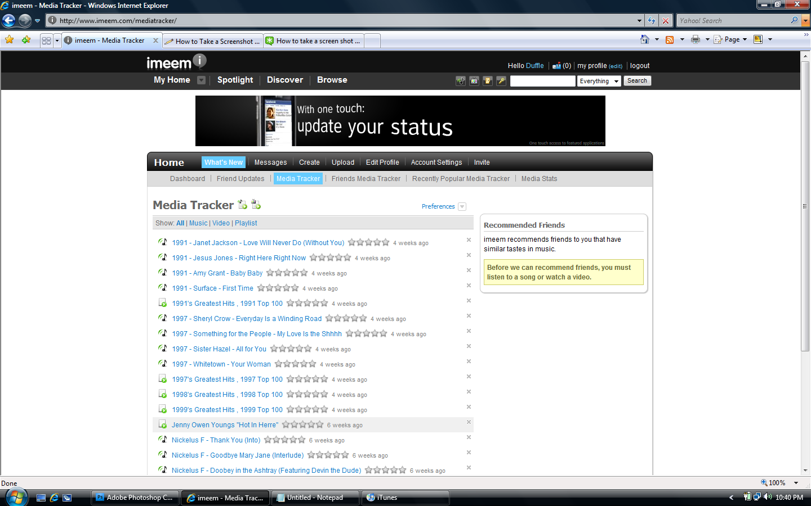This screenshot has width=811, height=506.
Task: Open the Friend Updates sub-tab
Action: click(x=240, y=179)
